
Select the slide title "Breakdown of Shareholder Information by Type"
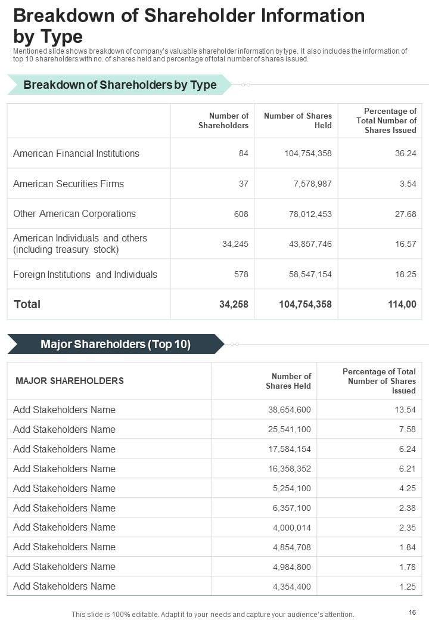pyautogui.click(x=189, y=26)
